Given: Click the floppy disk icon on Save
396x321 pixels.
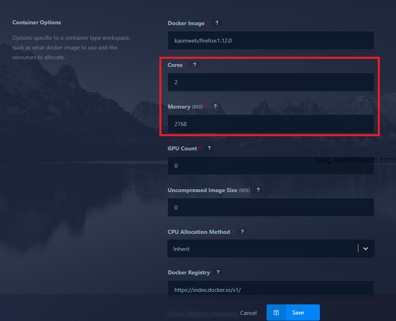Looking at the screenshot, I should point(276,312).
